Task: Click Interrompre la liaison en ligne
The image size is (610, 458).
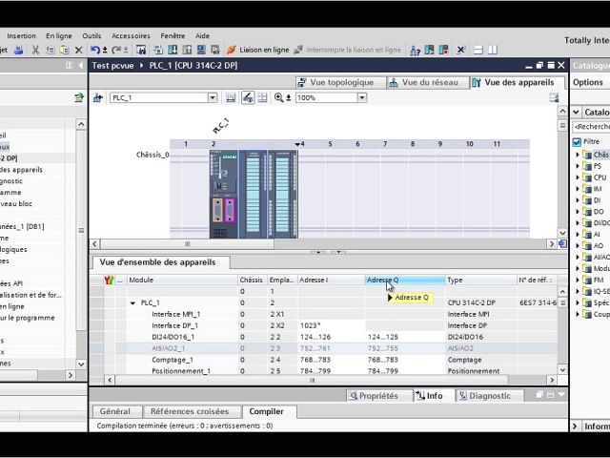Action: click(x=348, y=50)
